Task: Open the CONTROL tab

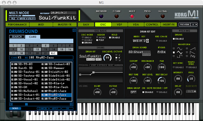Action: (x=152, y=25)
